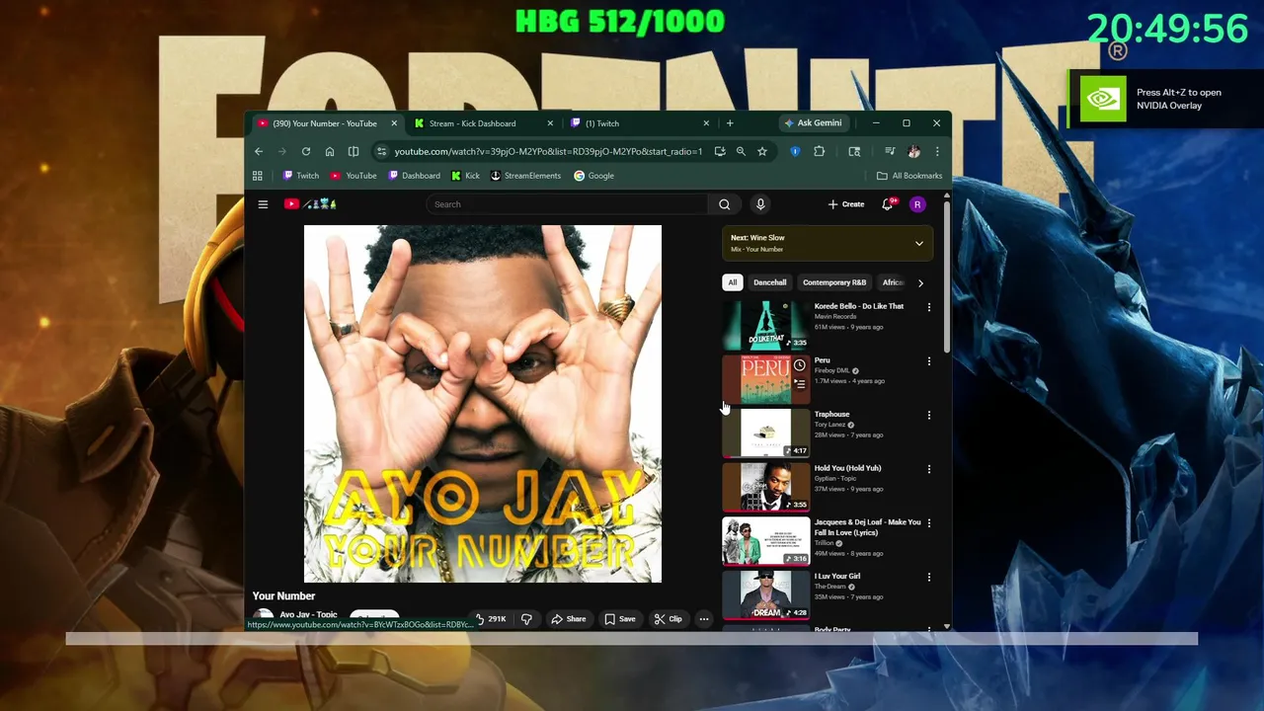Open the Traphouse video thumbnail

pyautogui.click(x=766, y=434)
